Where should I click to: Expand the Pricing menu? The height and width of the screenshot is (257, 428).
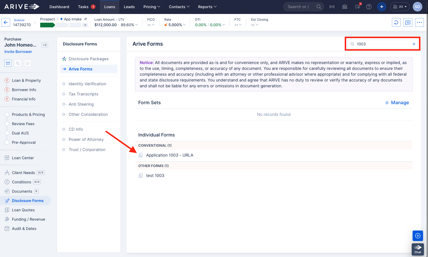(x=152, y=7)
